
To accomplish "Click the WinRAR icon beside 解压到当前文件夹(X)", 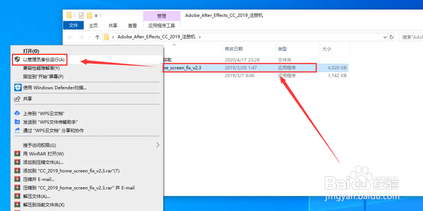I will (17, 205).
